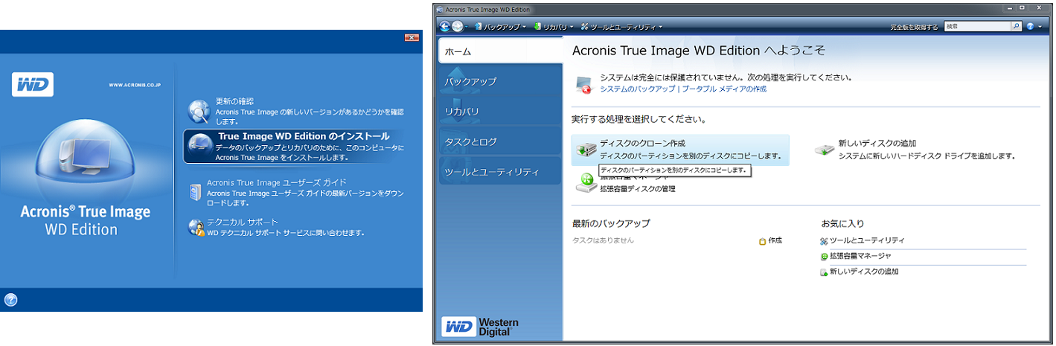Image resolution: width=1056 pixels, height=346 pixels.
Task: Open the ツールとユーティリティ toolbar dropdown
Action: [x=621, y=27]
